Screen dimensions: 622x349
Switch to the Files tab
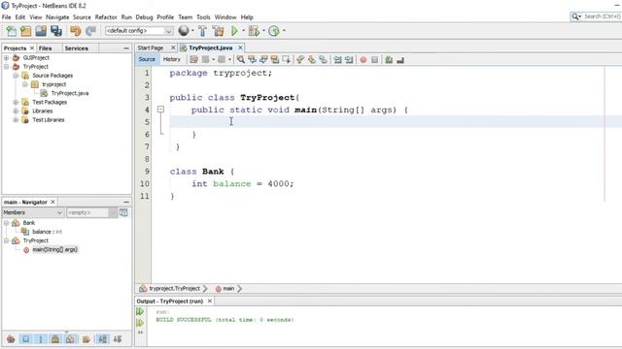point(46,48)
